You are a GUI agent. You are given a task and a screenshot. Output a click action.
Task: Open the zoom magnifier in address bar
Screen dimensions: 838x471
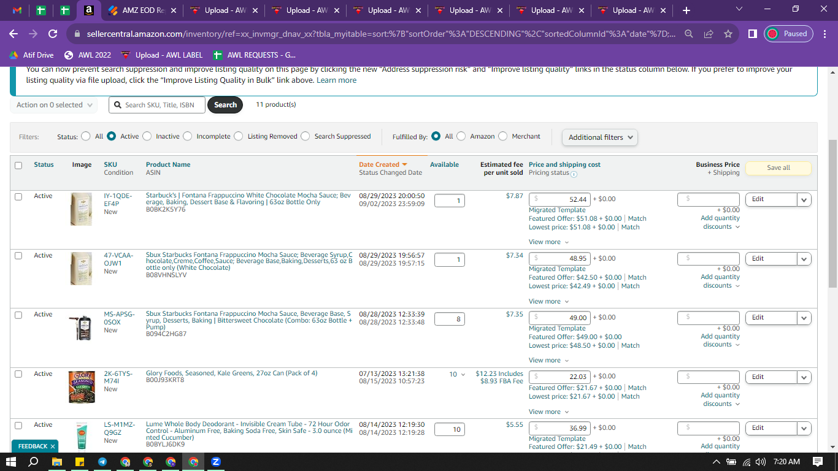coord(689,34)
